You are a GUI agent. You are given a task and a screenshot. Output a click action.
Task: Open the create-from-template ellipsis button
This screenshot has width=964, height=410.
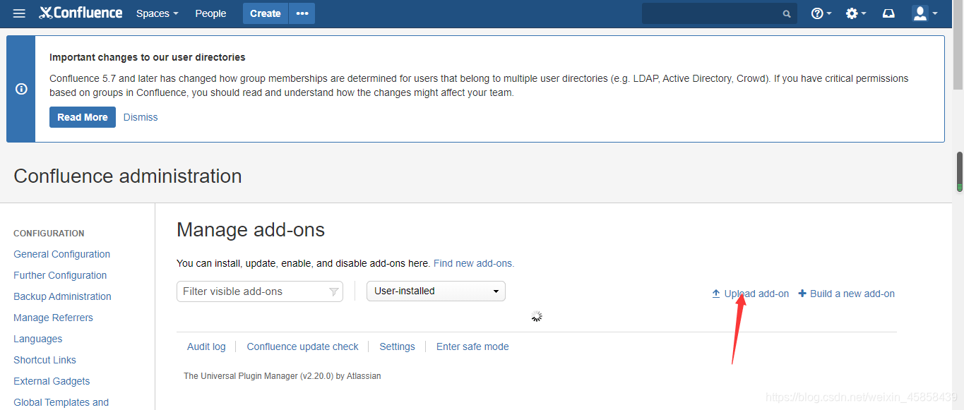[x=302, y=13]
